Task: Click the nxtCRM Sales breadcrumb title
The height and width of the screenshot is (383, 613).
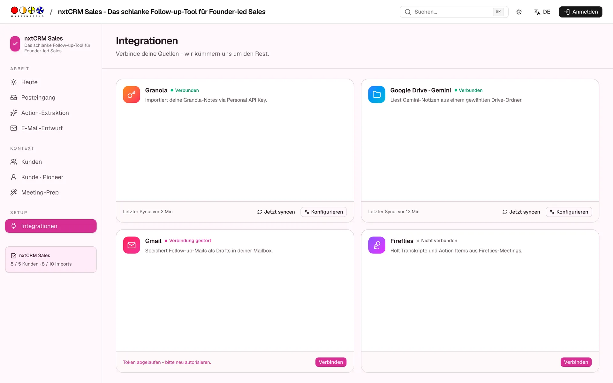Action: pyautogui.click(x=162, y=12)
